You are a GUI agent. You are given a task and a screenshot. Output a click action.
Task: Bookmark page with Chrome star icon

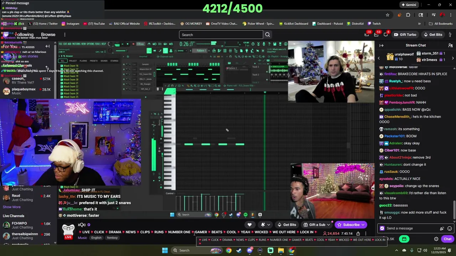click(388, 15)
